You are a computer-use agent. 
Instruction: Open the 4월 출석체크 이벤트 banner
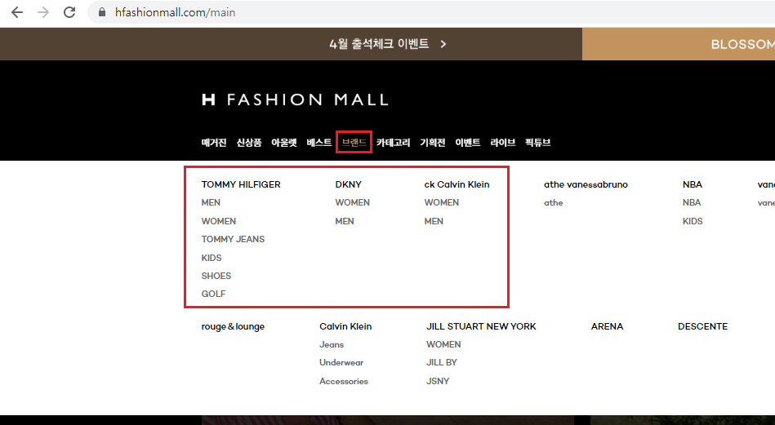click(379, 44)
